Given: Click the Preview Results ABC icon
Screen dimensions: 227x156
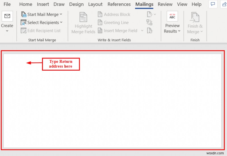Looking at the screenshot, I should (x=172, y=16).
